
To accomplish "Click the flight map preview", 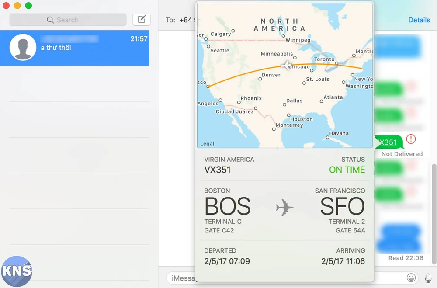I will pyautogui.click(x=284, y=75).
